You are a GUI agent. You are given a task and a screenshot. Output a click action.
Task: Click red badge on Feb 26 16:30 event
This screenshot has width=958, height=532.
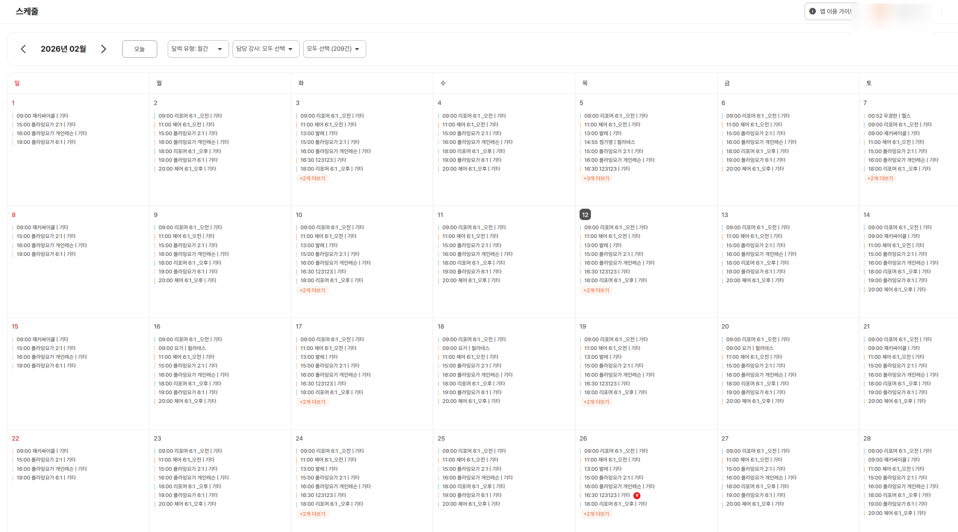tap(637, 495)
